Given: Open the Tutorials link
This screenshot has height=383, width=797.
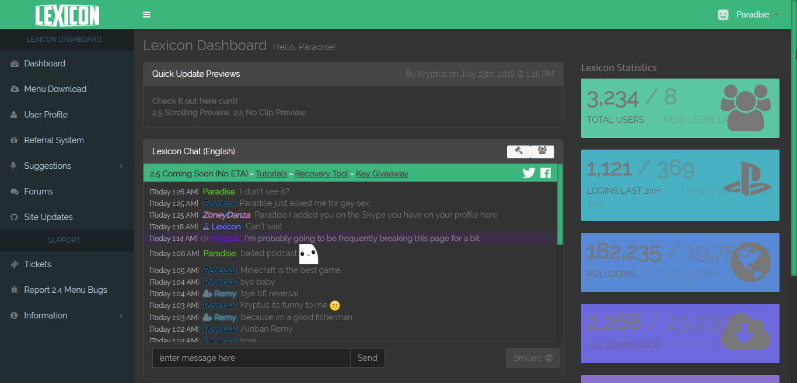Looking at the screenshot, I should [271, 173].
